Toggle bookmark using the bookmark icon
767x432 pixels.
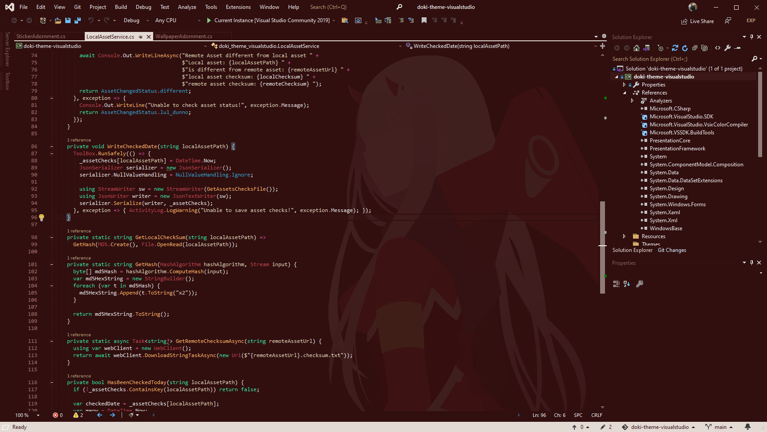point(424,20)
